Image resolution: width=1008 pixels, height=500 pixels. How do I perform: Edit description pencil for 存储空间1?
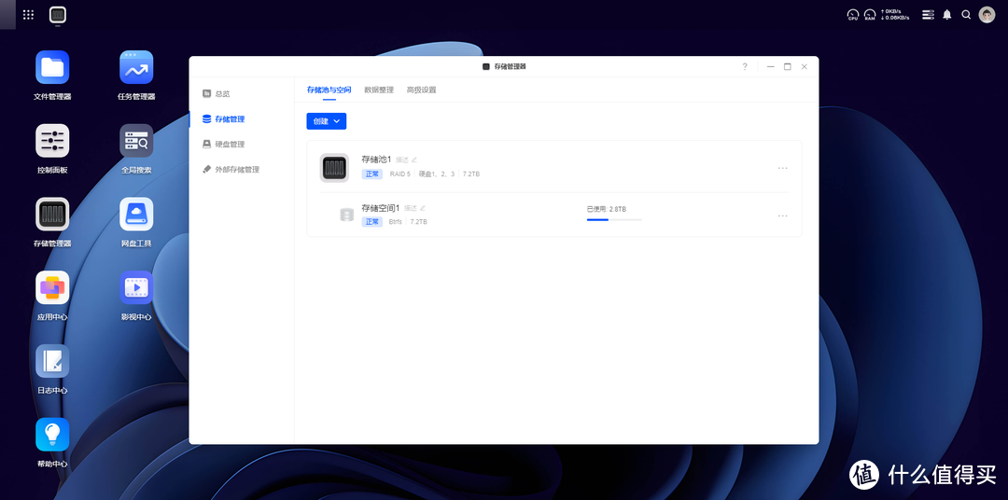click(423, 208)
